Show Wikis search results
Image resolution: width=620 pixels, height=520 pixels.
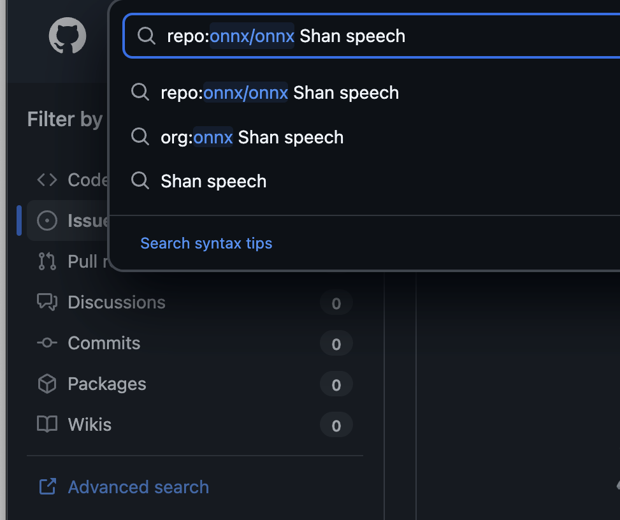tap(90, 424)
